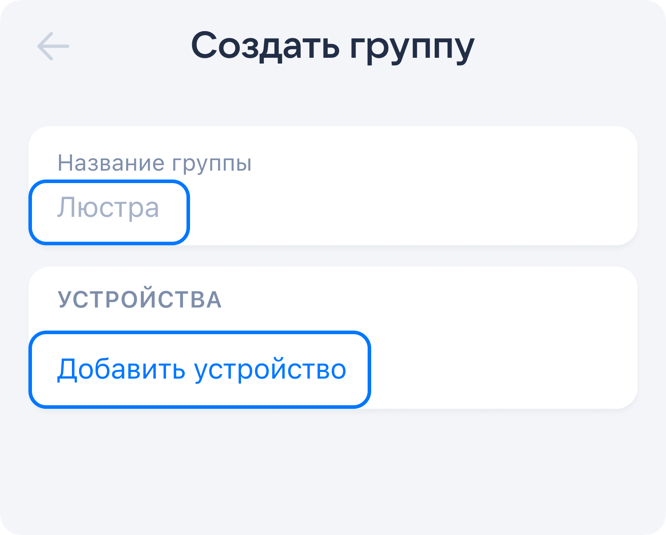Tap the Добавить устройство link
Screen dimensions: 666x535
point(201,369)
